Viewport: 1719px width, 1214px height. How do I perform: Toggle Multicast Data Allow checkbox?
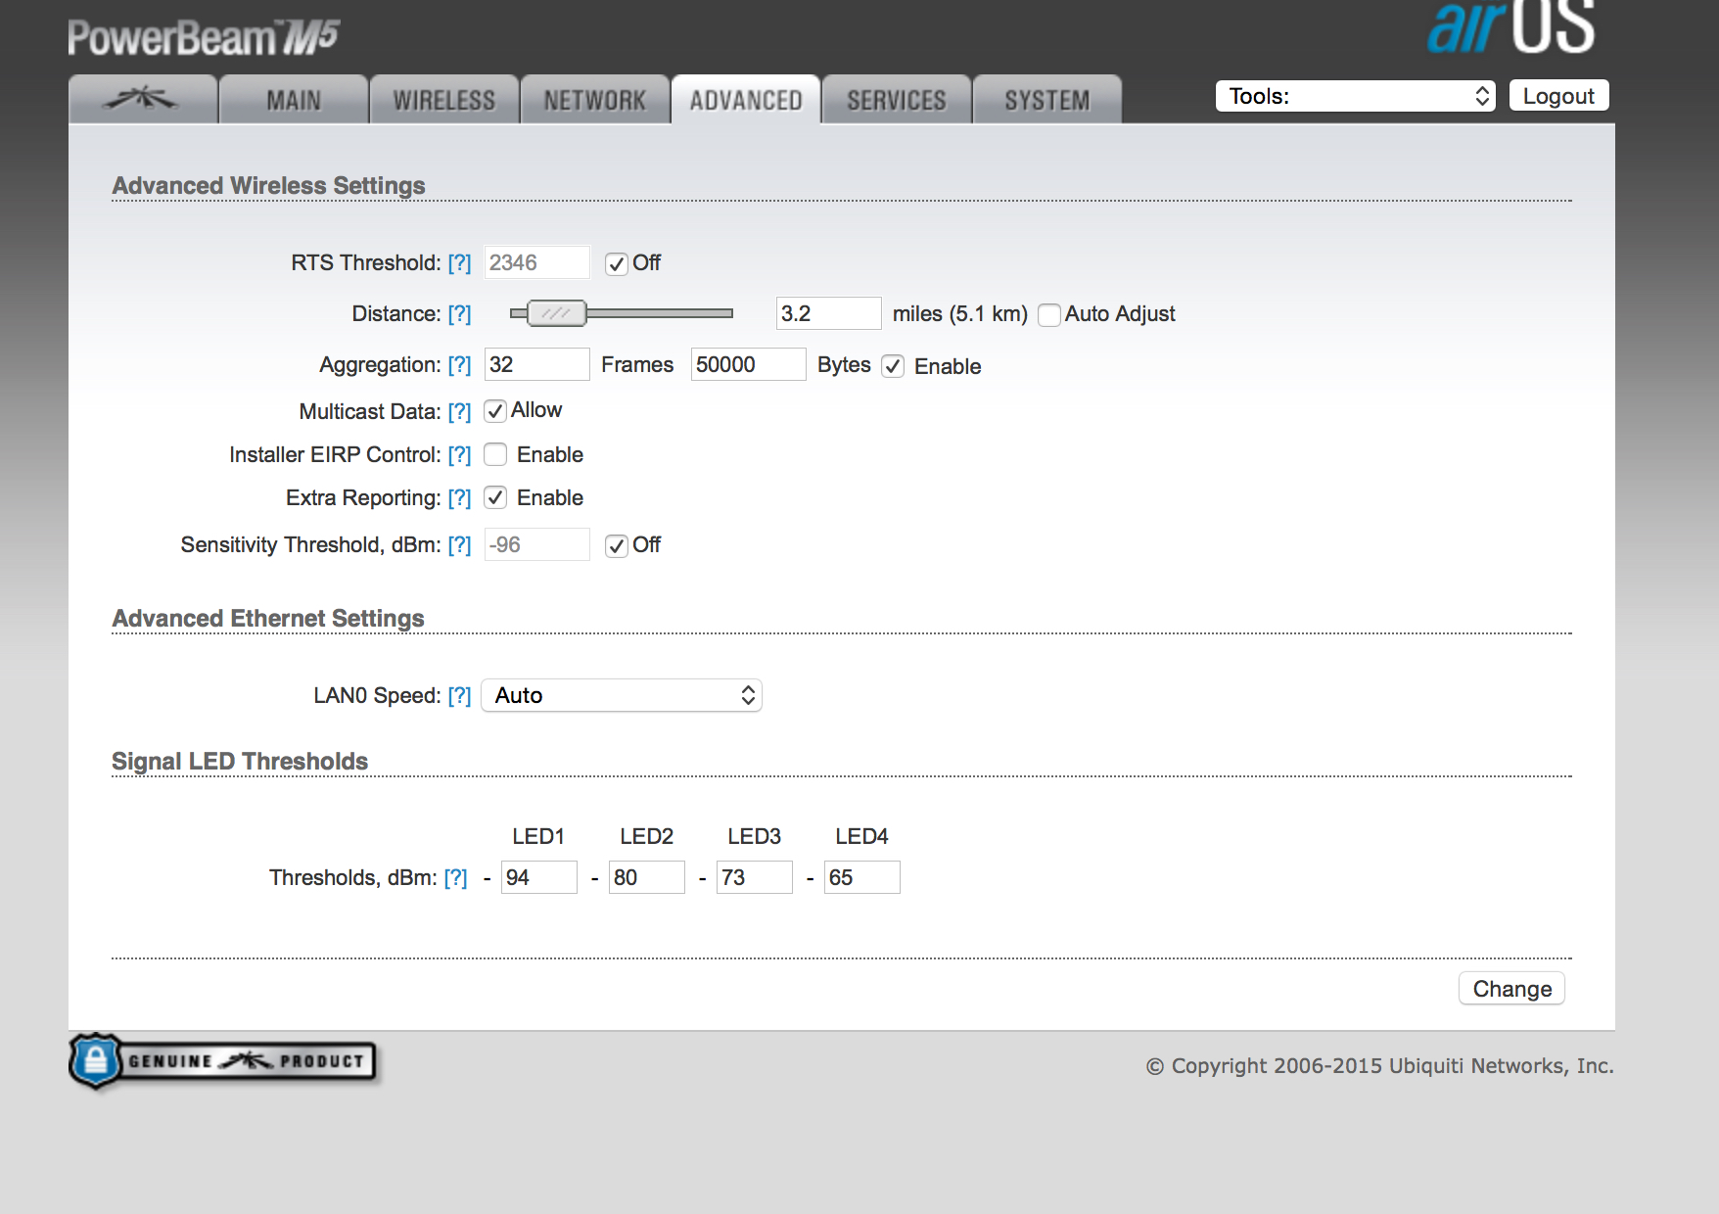click(495, 410)
